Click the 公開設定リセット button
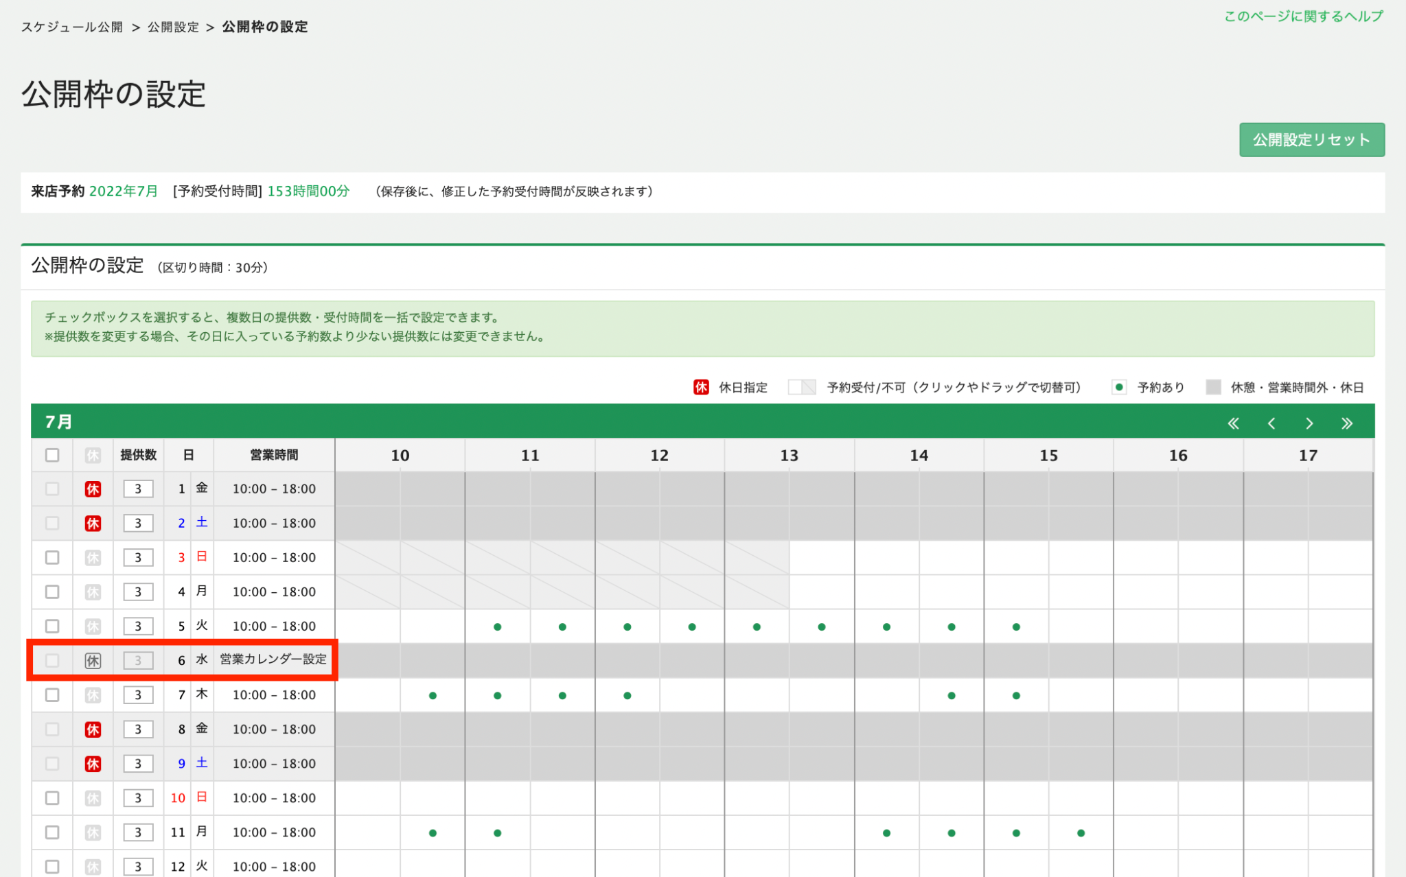 click(1311, 140)
